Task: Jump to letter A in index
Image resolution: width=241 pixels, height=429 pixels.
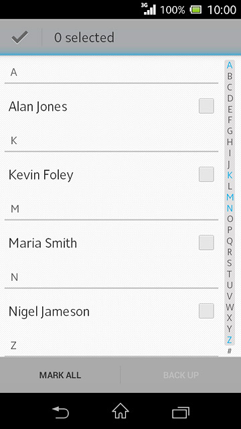Action: 230,65
